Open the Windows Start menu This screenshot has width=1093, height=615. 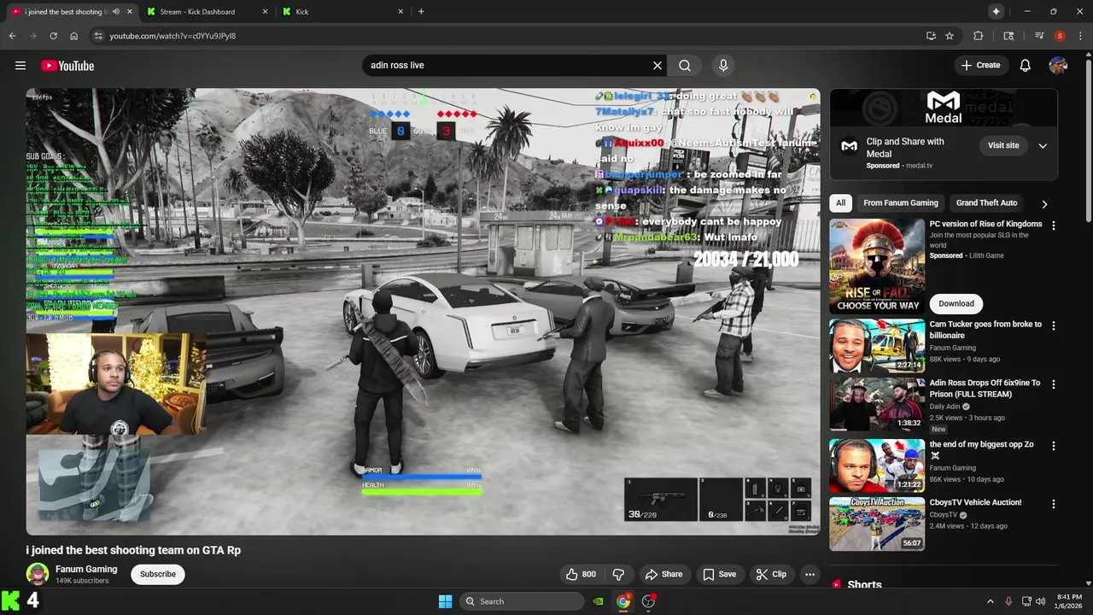pyautogui.click(x=445, y=601)
